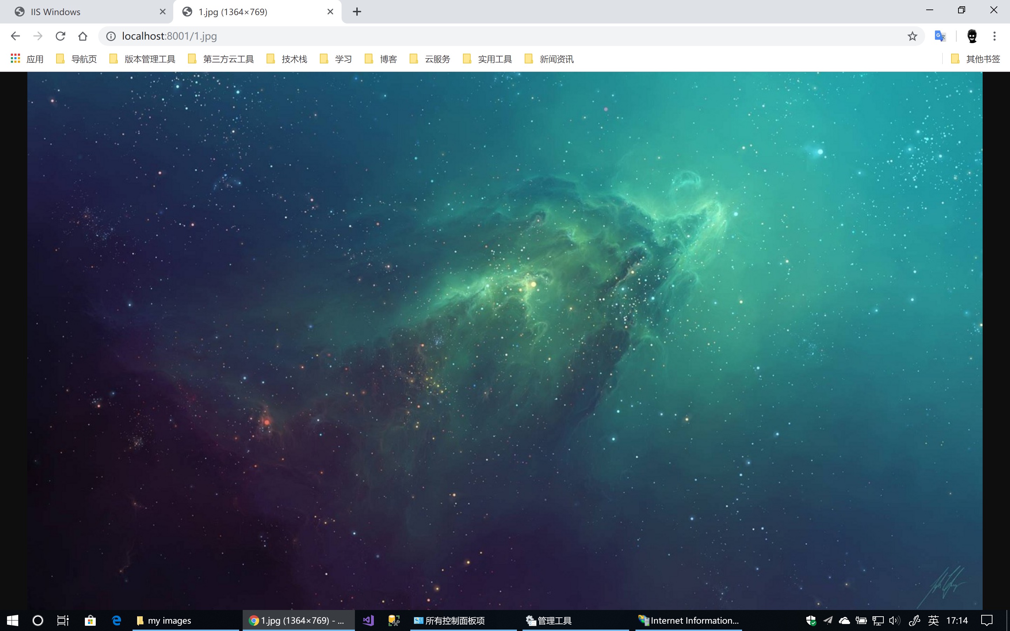1010x631 pixels.
Task: Open the 第三方云工具 bookmark folder
Action: click(x=221, y=59)
